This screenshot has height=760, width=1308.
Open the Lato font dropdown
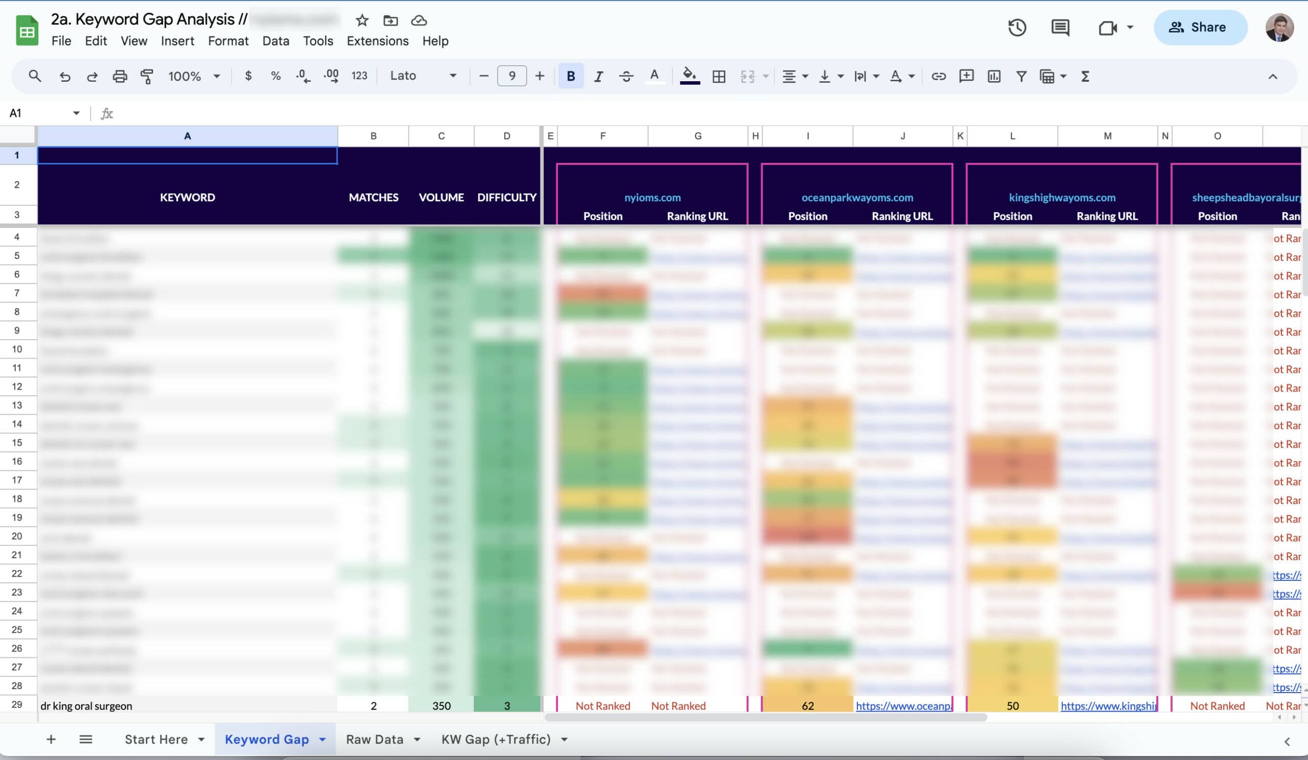[423, 76]
